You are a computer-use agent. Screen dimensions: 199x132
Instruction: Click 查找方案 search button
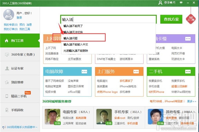pyautogui.click(x=171, y=19)
